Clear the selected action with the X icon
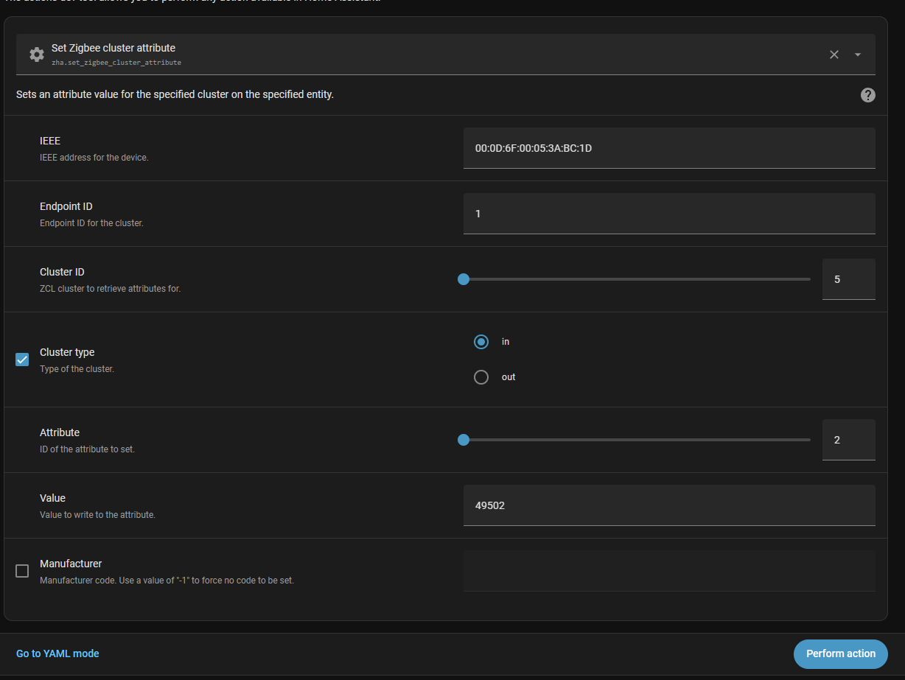 pyautogui.click(x=834, y=55)
